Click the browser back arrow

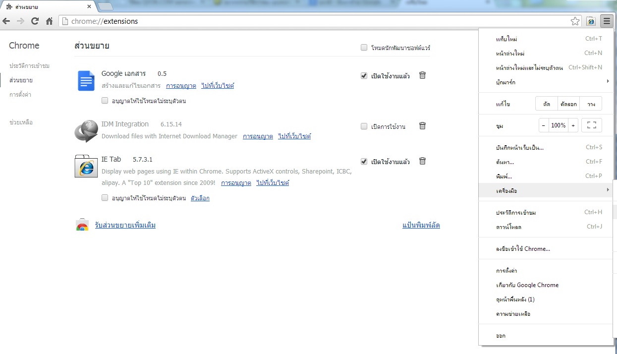coord(6,21)
